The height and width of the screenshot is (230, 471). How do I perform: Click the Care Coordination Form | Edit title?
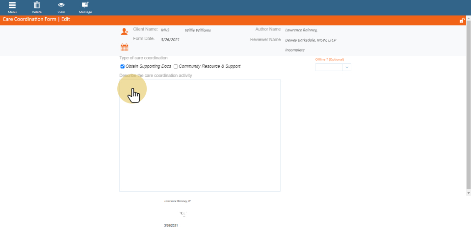pyautogui.click(x=36, y=20)
